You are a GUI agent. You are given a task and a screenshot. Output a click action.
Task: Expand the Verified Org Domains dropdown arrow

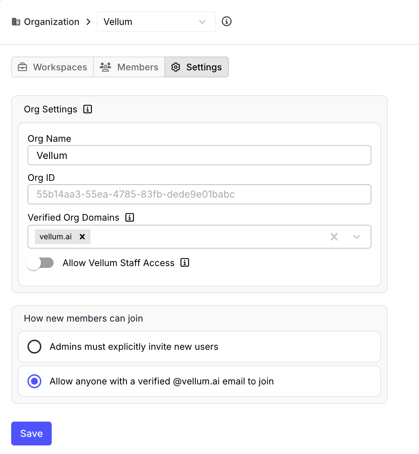356,237
